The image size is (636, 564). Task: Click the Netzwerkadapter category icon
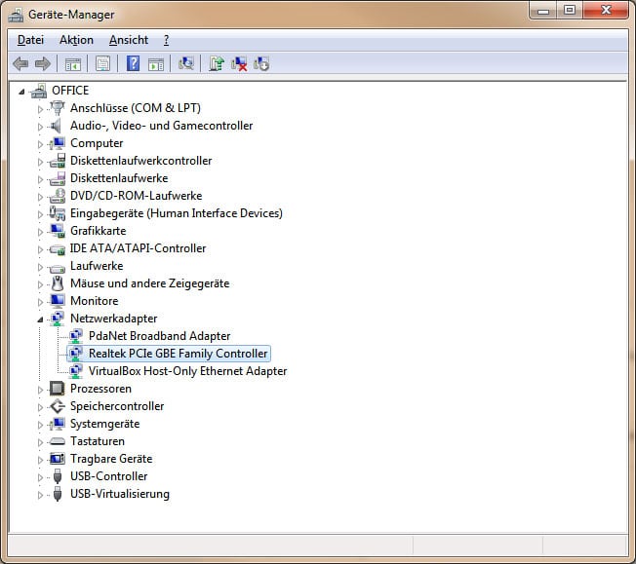click(x=58, y=319)
